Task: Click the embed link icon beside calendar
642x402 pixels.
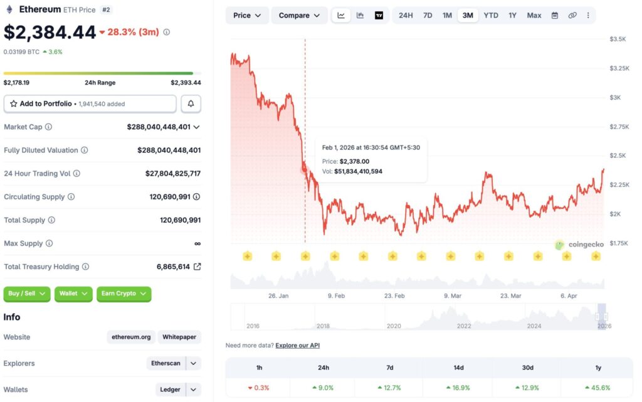Action: [572, 15]
